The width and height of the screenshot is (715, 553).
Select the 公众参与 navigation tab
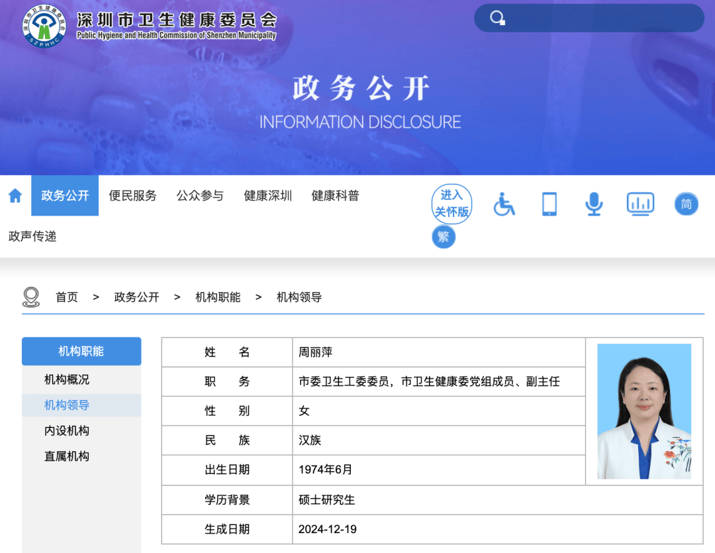[x=200, y=196]
